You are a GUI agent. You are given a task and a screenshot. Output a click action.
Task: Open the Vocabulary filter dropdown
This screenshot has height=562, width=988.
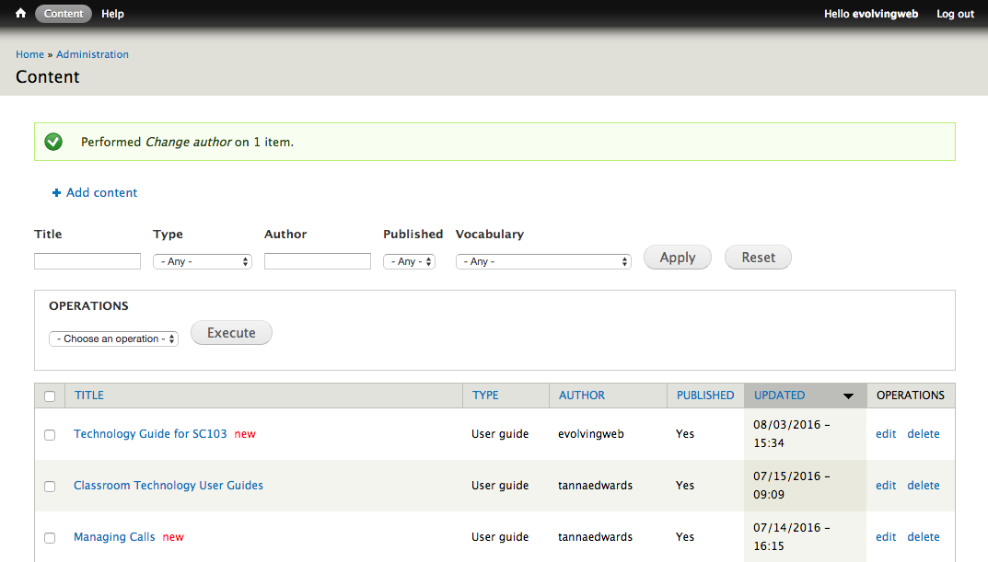coord(542,262)
